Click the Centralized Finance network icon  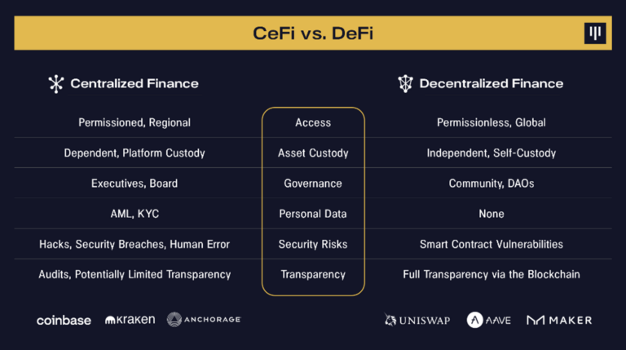tap(56, 83)
